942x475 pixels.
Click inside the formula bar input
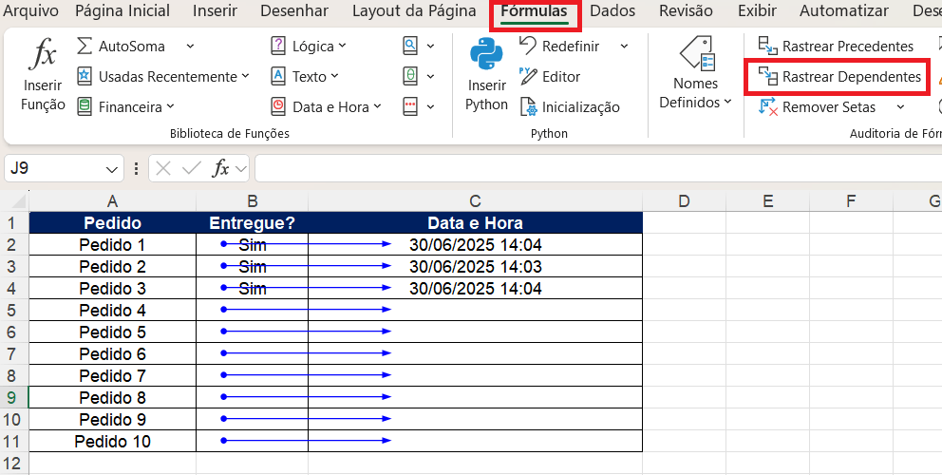coord(597,168)
